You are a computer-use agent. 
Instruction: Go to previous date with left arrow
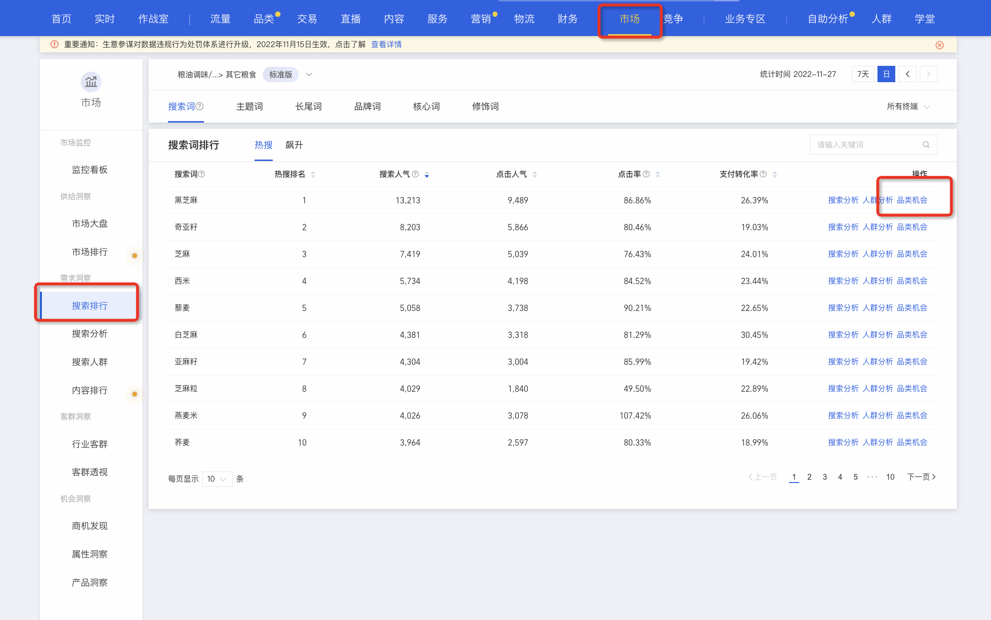tap(907, 74)
